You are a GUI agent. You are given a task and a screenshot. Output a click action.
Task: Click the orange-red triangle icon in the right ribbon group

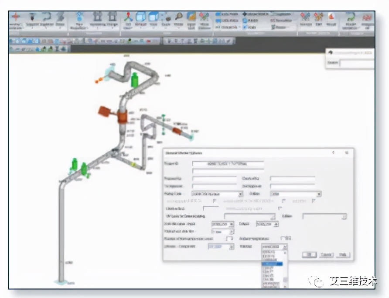[331, 17]
